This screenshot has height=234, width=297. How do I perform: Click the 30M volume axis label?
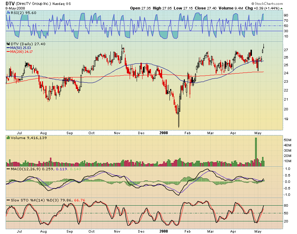pos(287,151)
